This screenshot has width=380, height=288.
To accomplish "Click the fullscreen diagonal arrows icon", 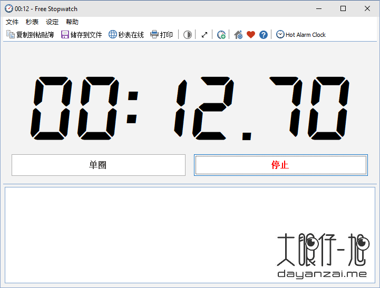I will pyautogui.click(x=204, y=35).
